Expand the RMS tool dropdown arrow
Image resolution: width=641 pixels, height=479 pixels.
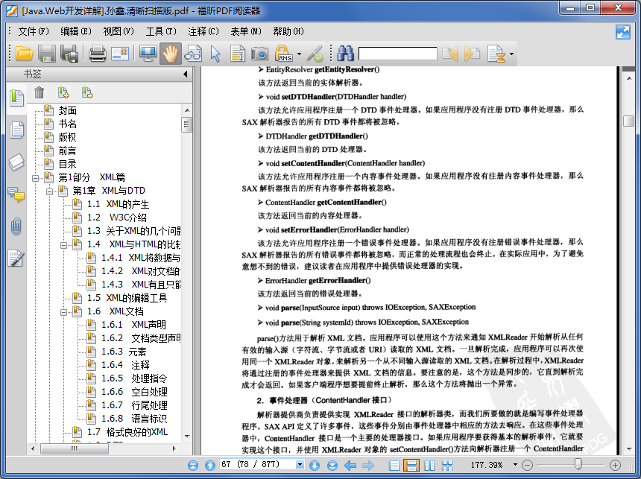(x=298, y=54)
